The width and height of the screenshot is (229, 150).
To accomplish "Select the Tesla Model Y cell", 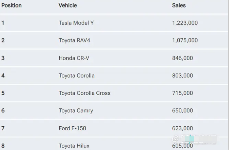I will pyautogui.click(x=76, y=23).
